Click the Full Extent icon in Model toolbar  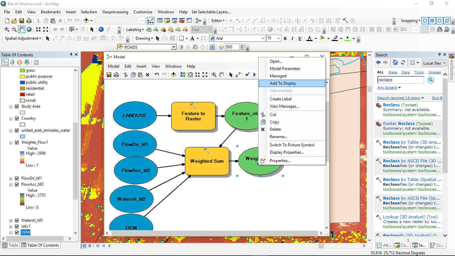coord(190,75)
